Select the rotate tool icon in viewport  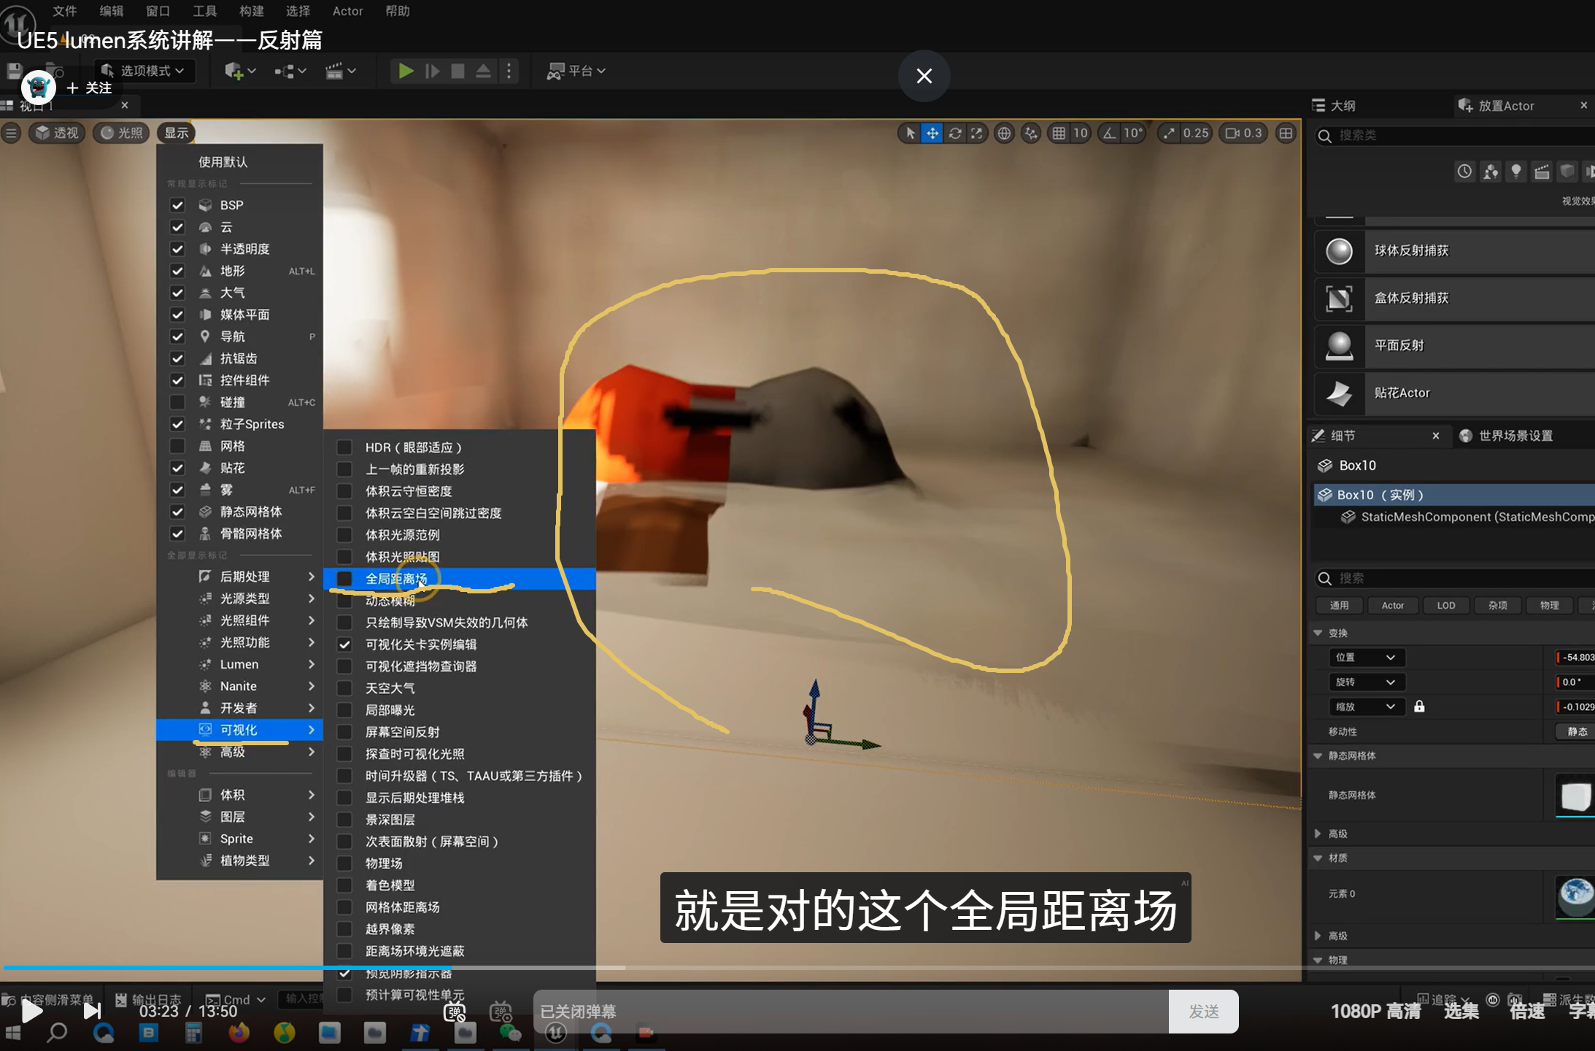(x=954, y=133)
